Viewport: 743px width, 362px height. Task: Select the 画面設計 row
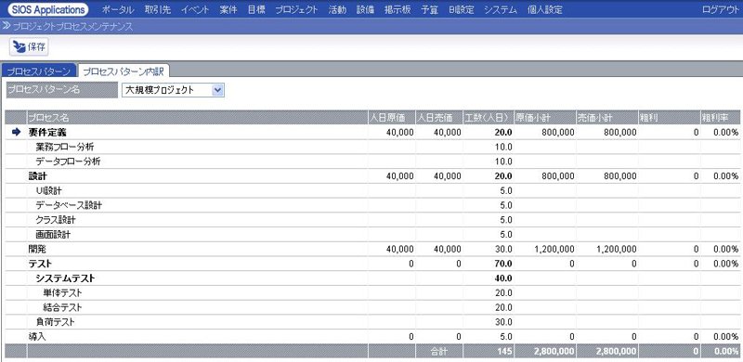372,235
